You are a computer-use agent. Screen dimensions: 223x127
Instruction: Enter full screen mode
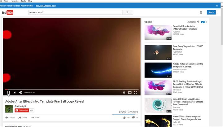[136, 92]
